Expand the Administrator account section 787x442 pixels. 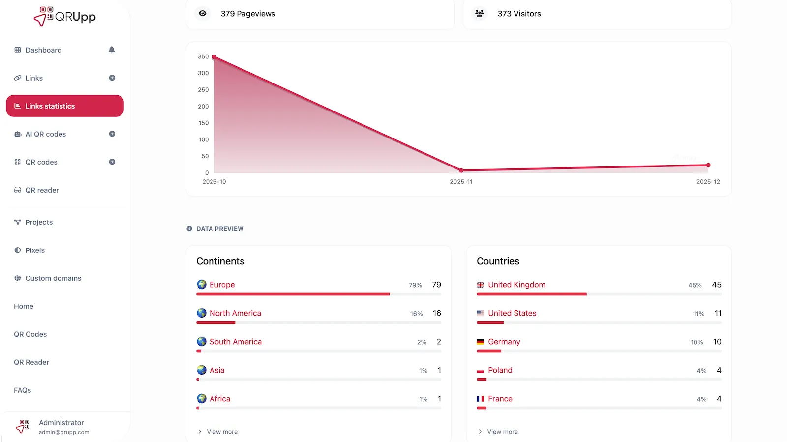[61, 426]
